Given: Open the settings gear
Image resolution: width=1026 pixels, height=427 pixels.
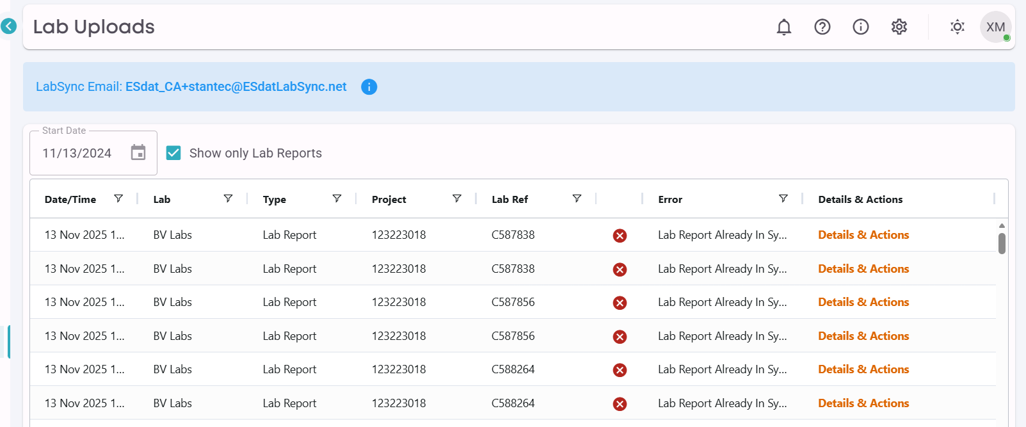Looking at the screenshot, I should point(899,27).
